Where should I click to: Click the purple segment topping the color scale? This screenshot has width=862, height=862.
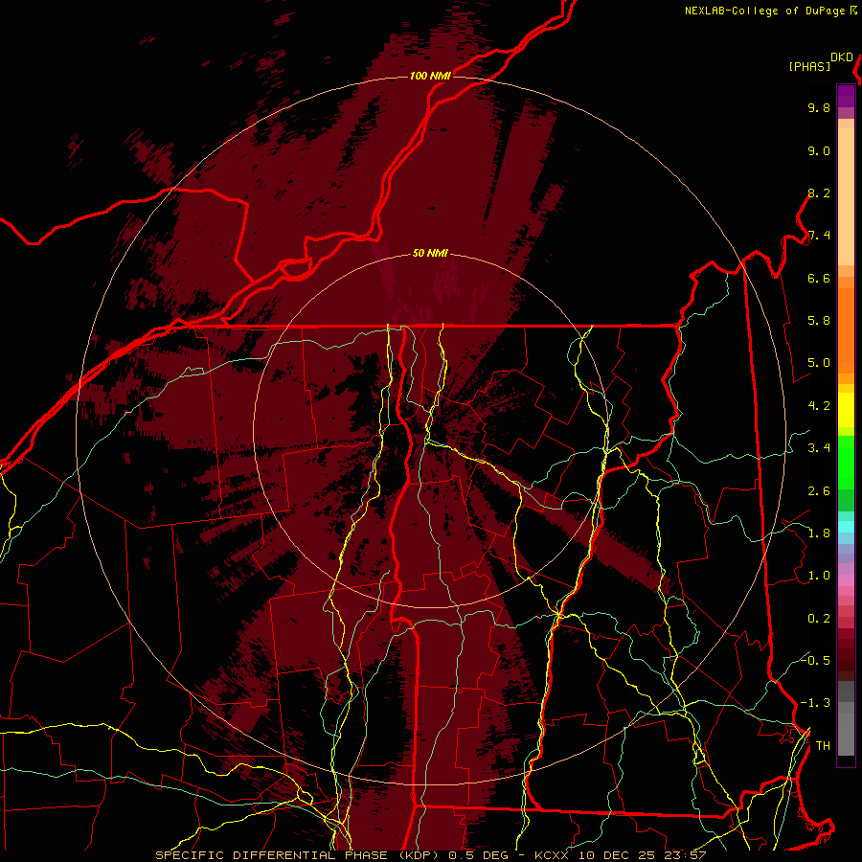tap(846, 96)
